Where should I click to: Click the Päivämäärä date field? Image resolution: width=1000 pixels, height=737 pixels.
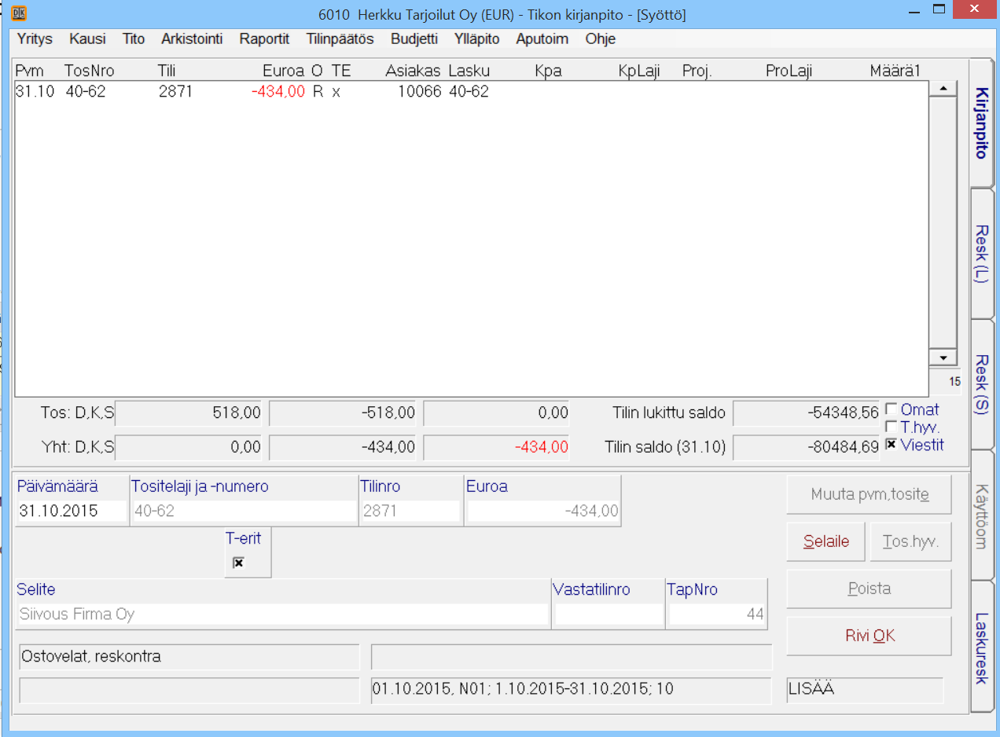point(72,511)
